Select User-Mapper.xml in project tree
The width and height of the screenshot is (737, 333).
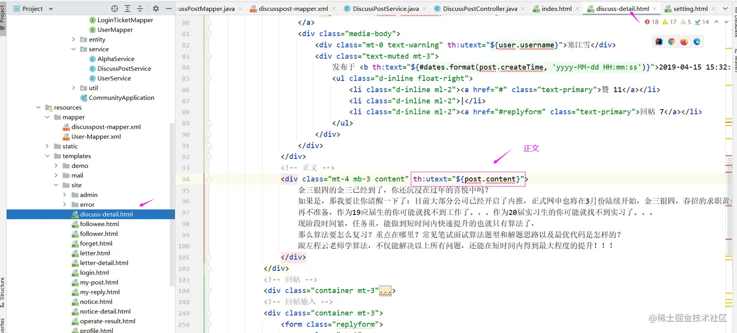pos(96,137)
